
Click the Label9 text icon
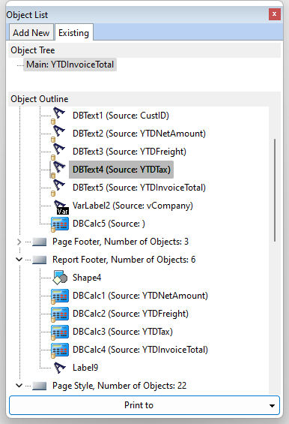(60, 368)
